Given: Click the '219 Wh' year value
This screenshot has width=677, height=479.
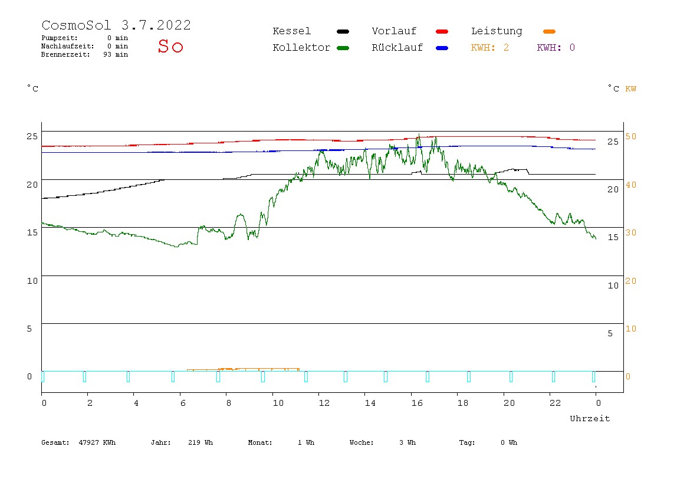Looking at the screenshot, I should (201, 442).
